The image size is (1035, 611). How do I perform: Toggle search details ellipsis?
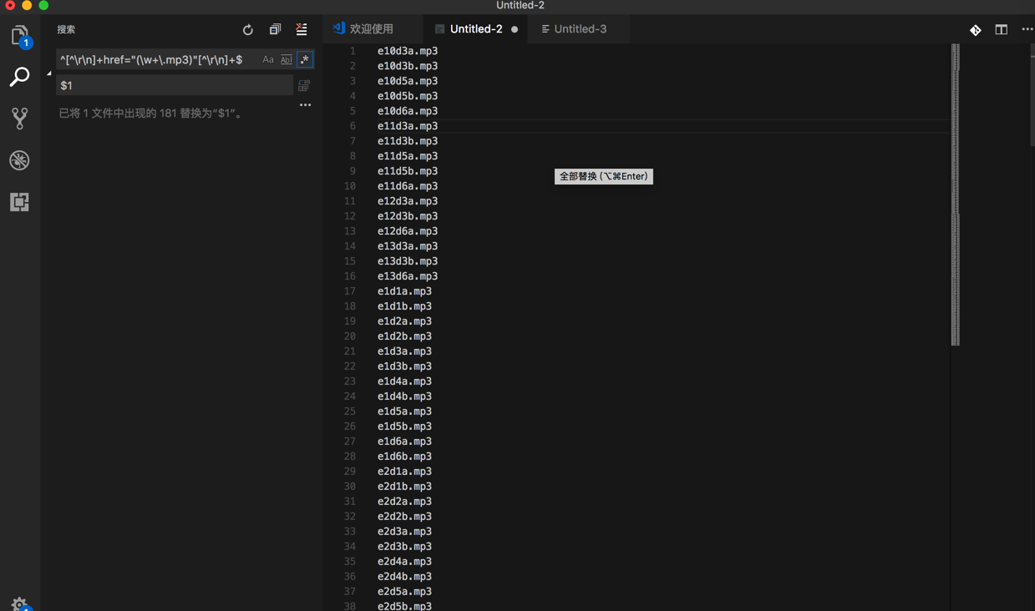[306, 105]
